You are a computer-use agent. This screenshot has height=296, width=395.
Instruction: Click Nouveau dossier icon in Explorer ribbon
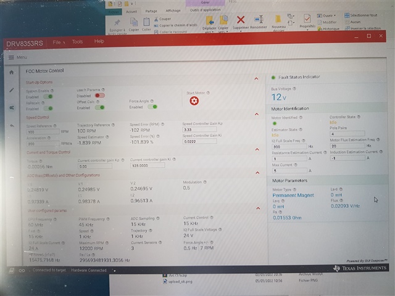[278, 19]
